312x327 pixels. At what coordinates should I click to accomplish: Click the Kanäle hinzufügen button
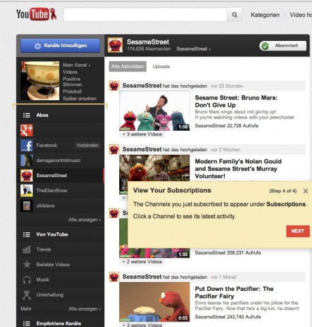click(x=60, y=46)
